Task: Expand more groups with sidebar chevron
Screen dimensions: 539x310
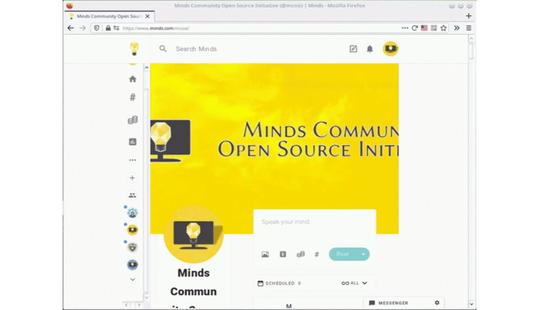Action: [x=133, y=279]
